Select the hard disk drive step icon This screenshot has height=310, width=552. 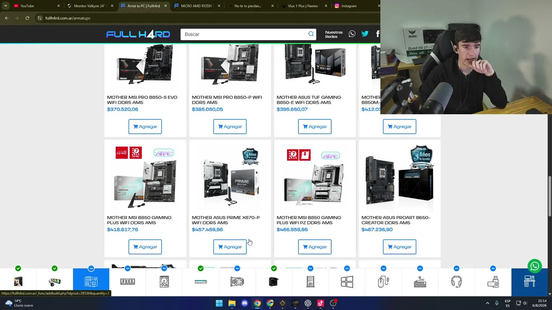pos(164,282)
